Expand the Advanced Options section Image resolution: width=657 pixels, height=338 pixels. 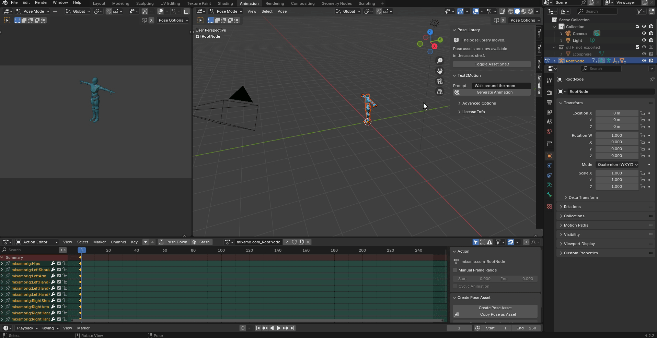point(479,103)
